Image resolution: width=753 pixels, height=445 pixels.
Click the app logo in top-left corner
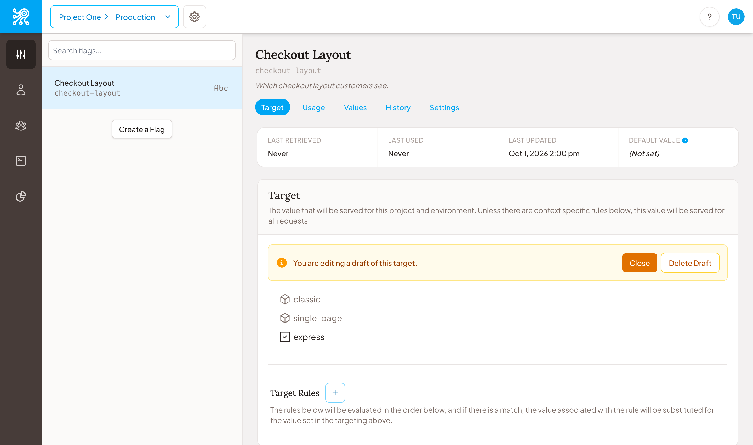click(x=21, y=16)
